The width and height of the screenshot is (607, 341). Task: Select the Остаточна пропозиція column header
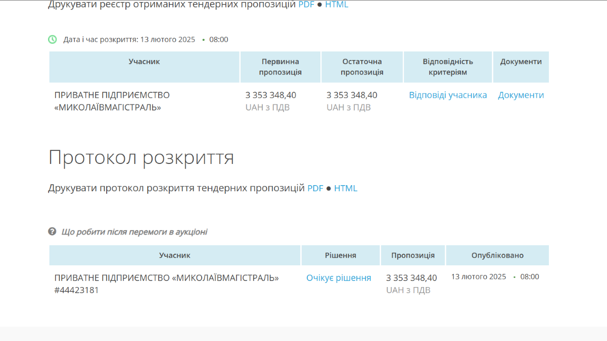point(362,67)
